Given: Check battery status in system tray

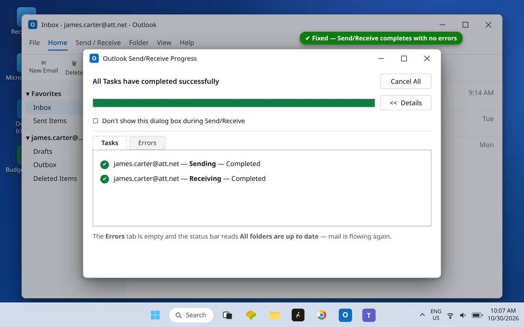Looking at the screenshot, I should tap(477, 315).
